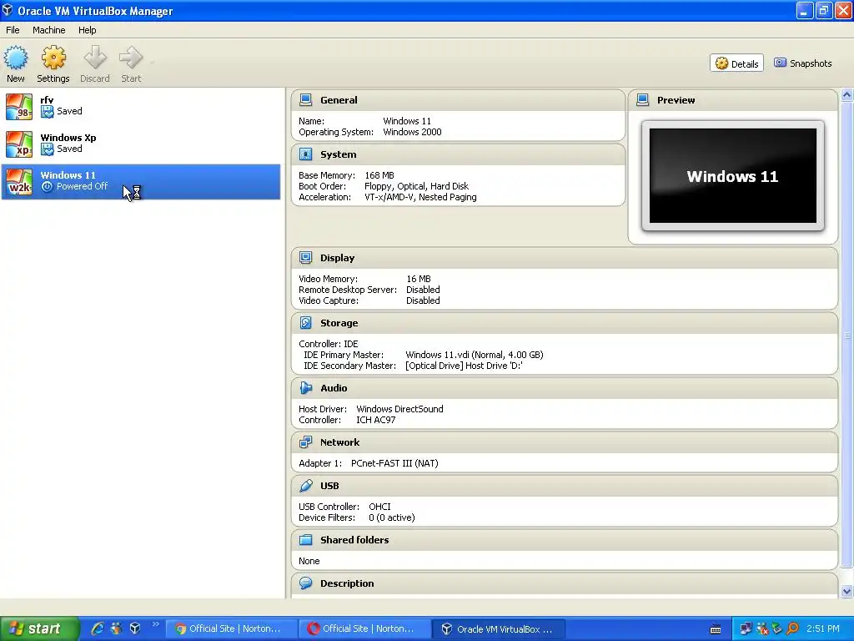Click the Powered Off status icon
This screenshot has height=641, width=854.
click(x=47, y=186)
